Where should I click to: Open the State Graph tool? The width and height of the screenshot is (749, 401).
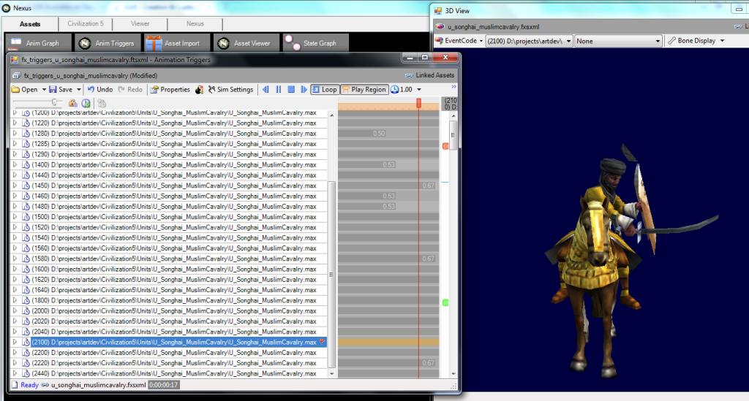(x=315, y=43)
